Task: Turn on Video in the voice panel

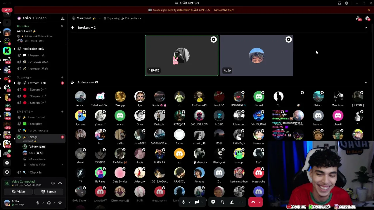Action: (x=18, y=192)
